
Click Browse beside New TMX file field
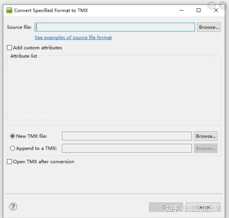pyautogui.click(x=205, y=136)
